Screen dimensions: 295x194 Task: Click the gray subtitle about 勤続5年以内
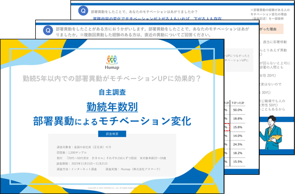click(112, 79)
